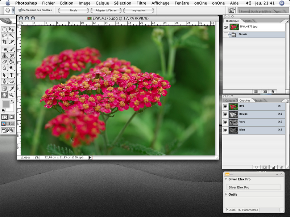Select the Magic Wand tool
The image size is (290, 217).
click(x=12, y=35)
